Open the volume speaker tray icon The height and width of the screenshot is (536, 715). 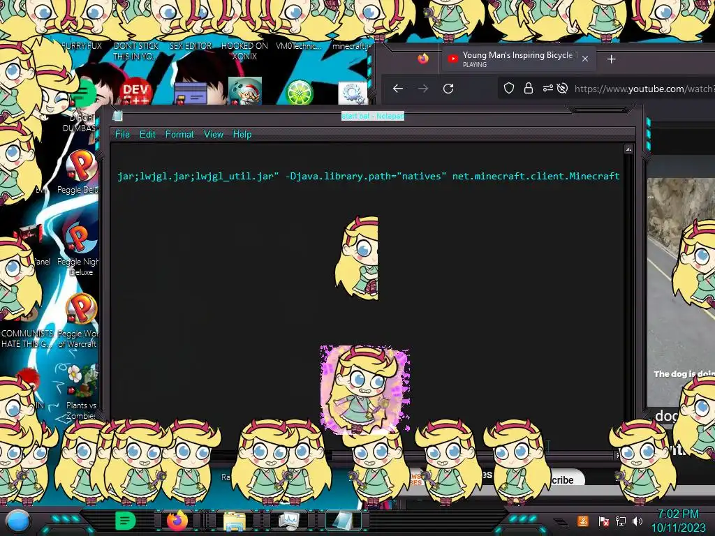[x=637, y=521]
